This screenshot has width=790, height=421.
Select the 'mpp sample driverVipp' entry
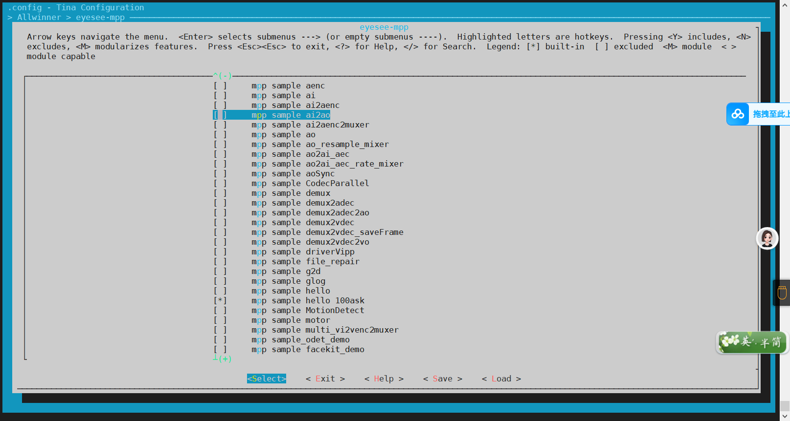[x=303, y=252]
